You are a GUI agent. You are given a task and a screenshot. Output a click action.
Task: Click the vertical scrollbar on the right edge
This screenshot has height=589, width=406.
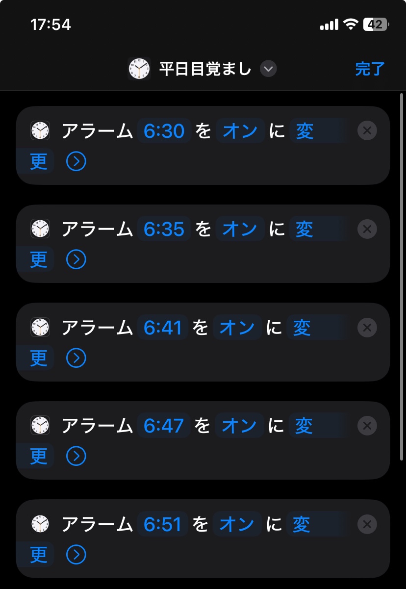402,275
